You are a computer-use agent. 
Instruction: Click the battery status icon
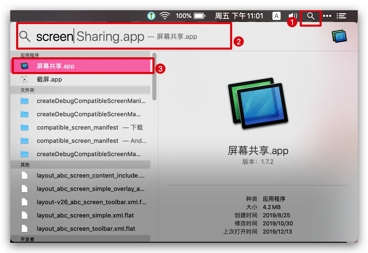pos(200,16)
